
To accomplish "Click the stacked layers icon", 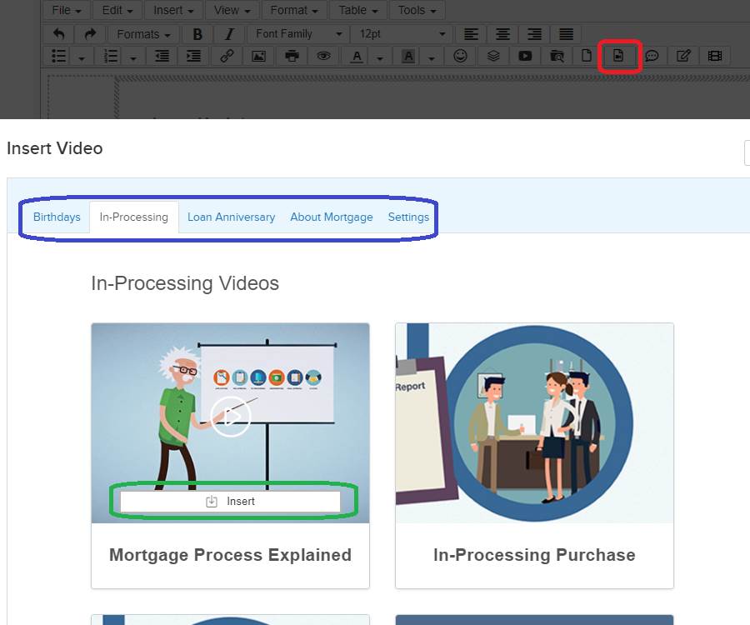I will (x=493, y=56).
